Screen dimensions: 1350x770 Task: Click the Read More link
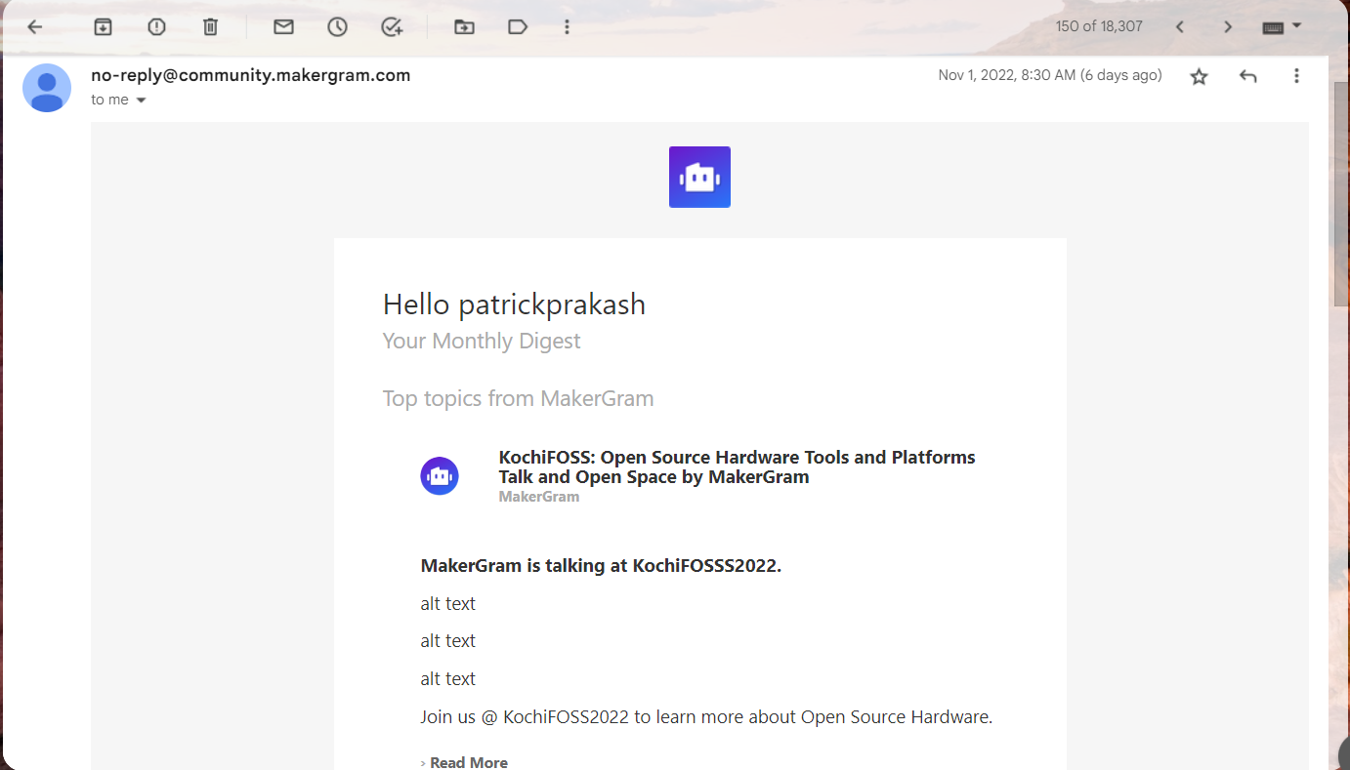468,762
